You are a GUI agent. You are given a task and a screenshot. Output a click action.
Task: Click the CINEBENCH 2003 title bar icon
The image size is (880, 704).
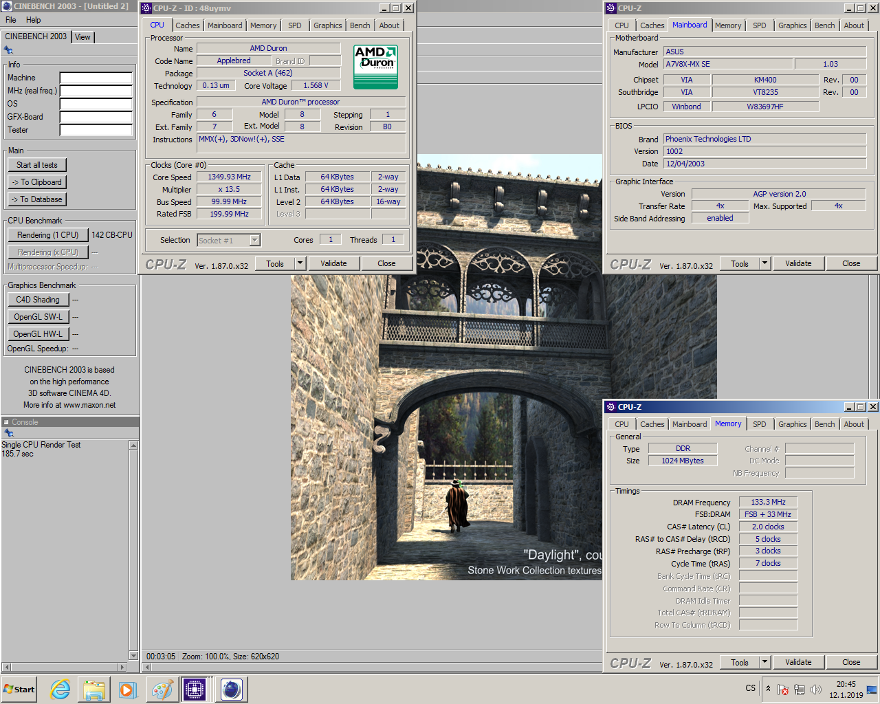(x=7, y=6)
